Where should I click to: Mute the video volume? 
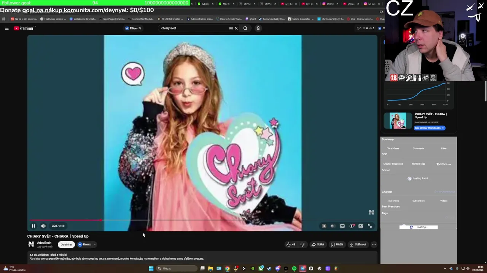coord(43,226)
